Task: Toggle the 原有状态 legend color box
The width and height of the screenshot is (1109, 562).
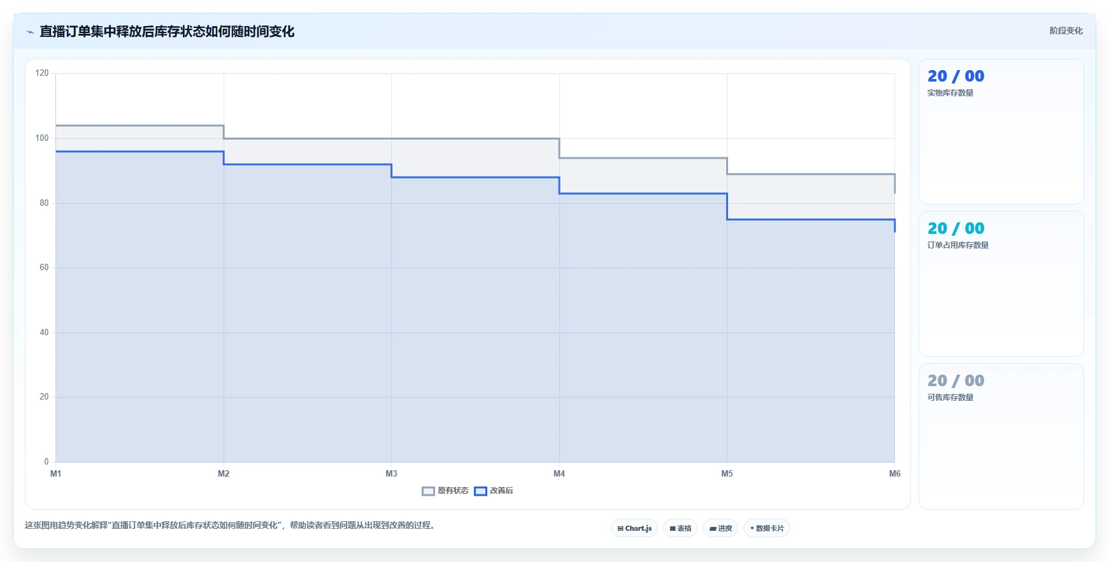Action: point(428,491)
